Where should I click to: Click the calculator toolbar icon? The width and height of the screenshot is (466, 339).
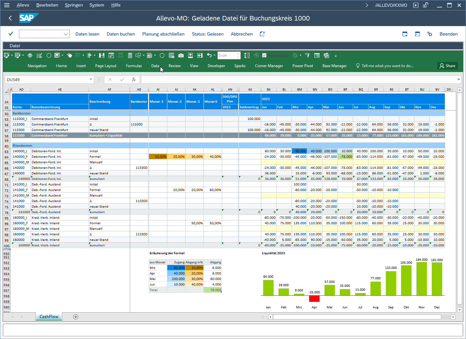pyautogui.click(x=130, y=55)
